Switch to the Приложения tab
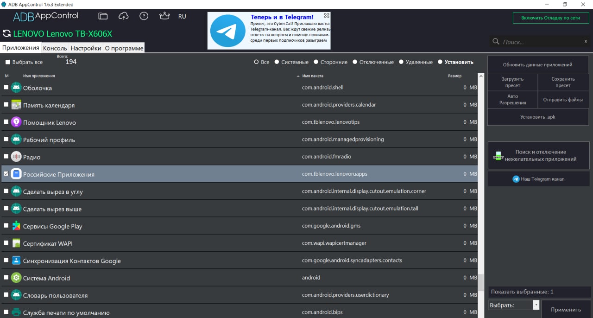Image resolution: width=593 pixels, height=318 pixels. [21, 48]
